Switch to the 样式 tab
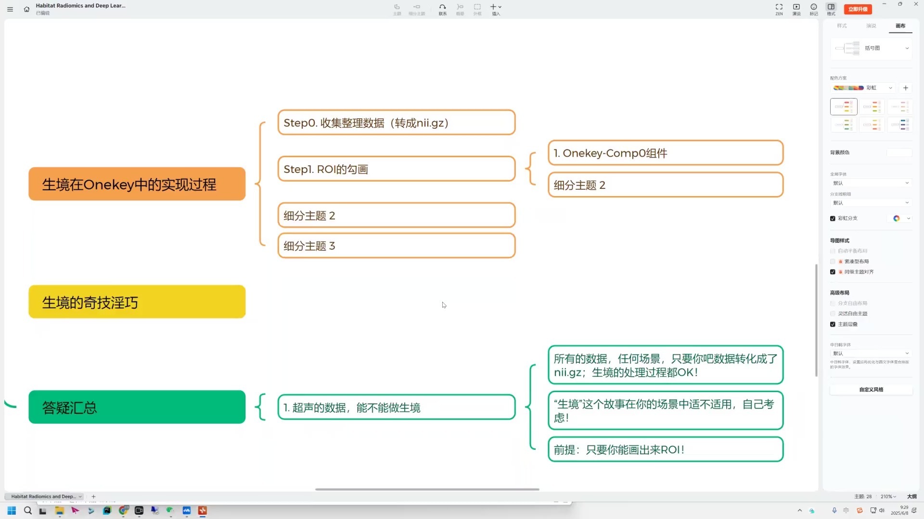The height and width of the screenshot is (519, 924). tap(841, 26)
